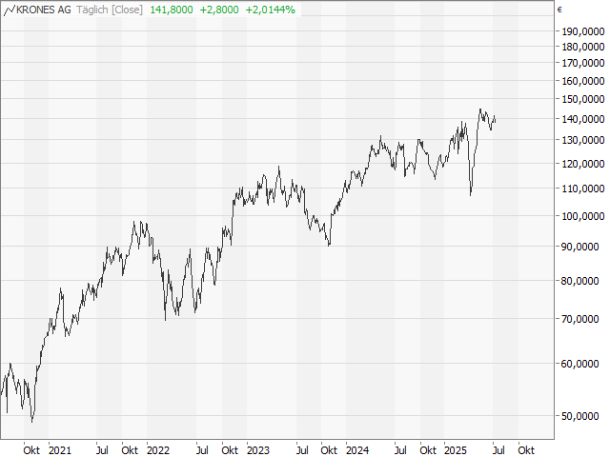This screenshot has width=610, height=457.
Task: Click the 180,0000 price axis label
Action: point(583,47)
